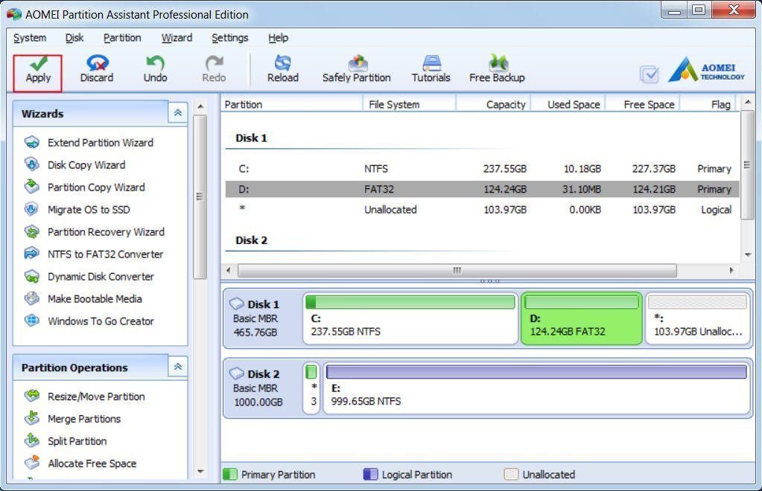Viewport: 762px width, 491px height.
Task: Open the Help menu
Action: pos(278,38)
